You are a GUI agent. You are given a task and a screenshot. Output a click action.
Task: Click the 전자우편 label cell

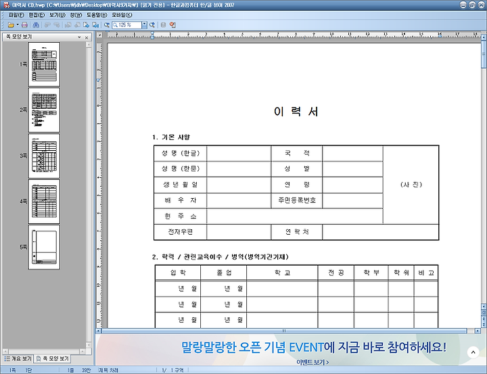[181, 232]
